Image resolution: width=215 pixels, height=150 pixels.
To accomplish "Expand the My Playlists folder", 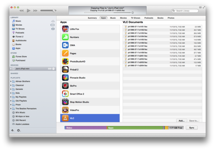I will coord(11,97).
